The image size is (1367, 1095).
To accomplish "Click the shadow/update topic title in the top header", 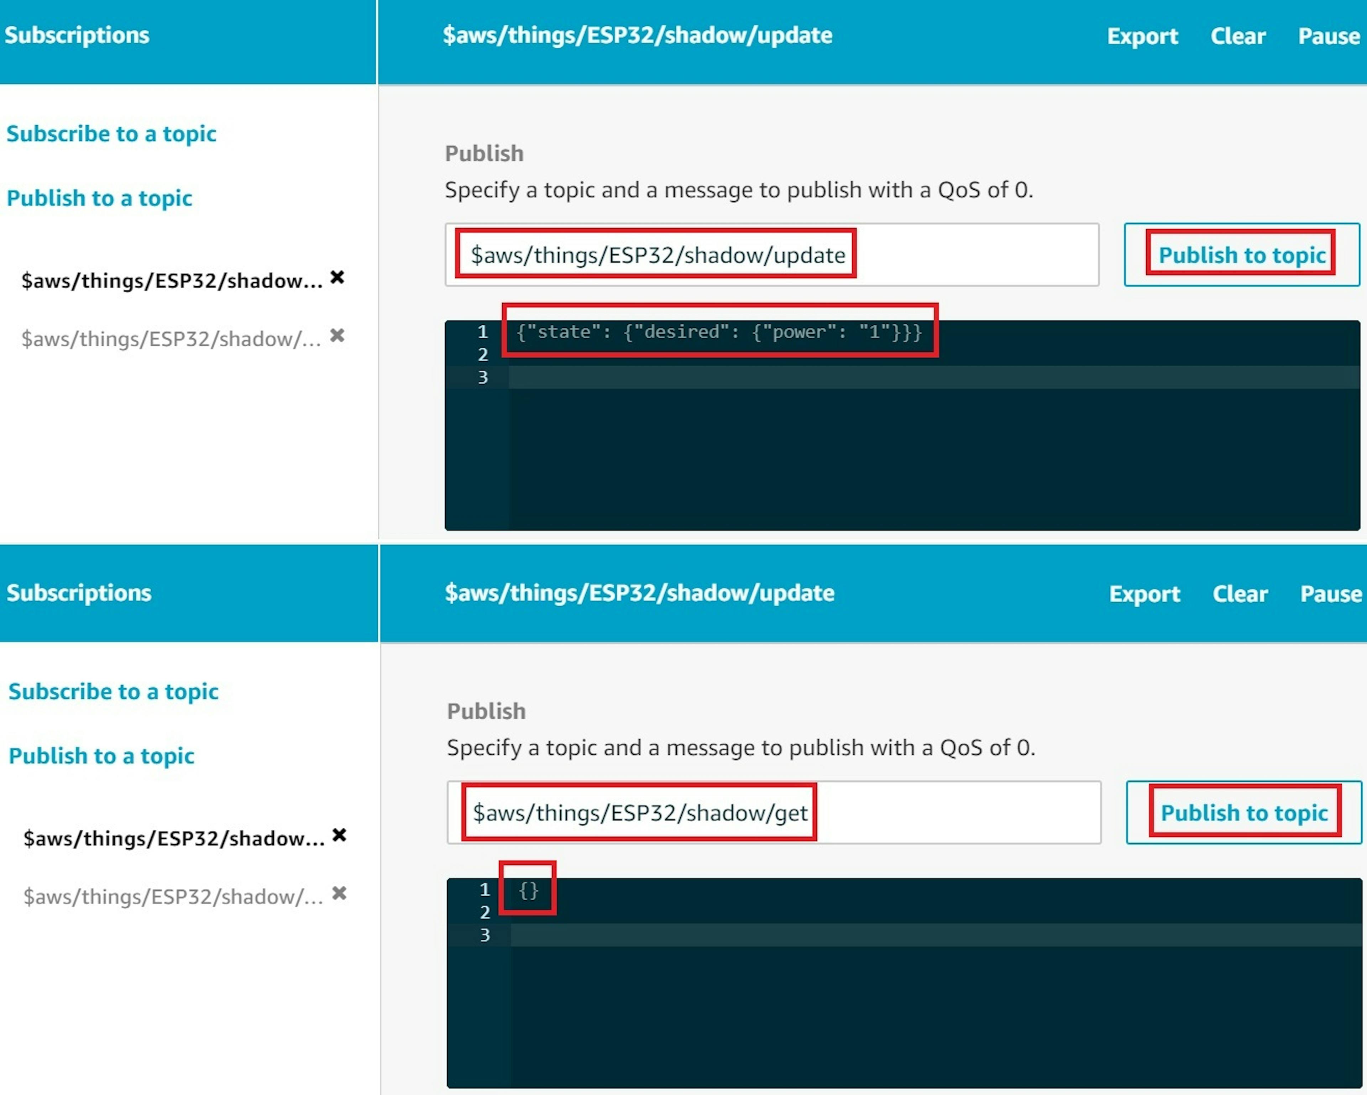I will click(637, 36).
